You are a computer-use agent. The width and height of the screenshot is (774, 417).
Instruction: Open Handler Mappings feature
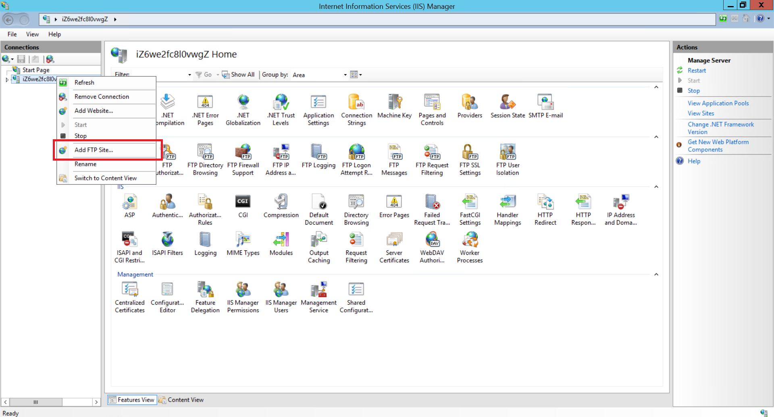coord(508,209)
